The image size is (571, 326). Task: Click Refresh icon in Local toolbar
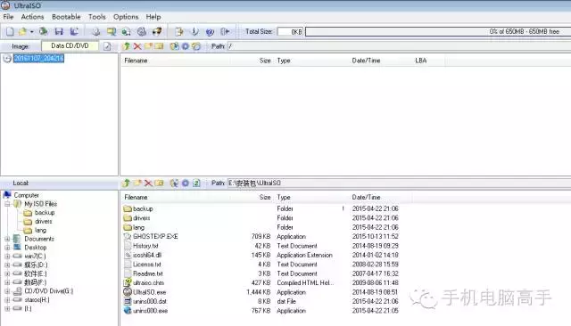196,183
